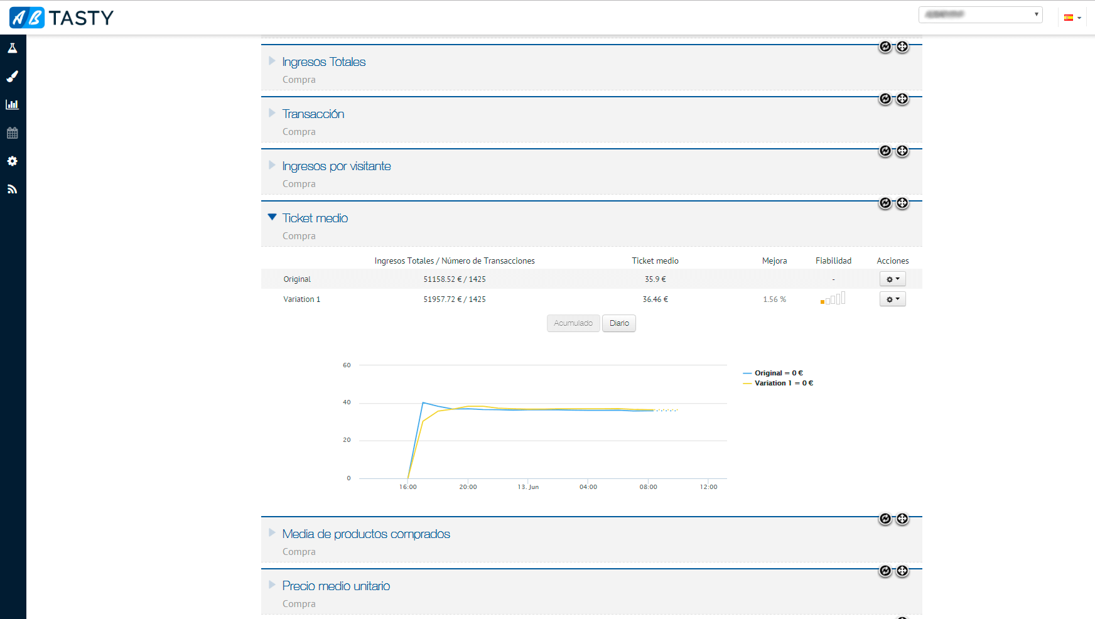Click the Ingresos Totales heading
This screenshot has width=1095, height=619.
324,62
